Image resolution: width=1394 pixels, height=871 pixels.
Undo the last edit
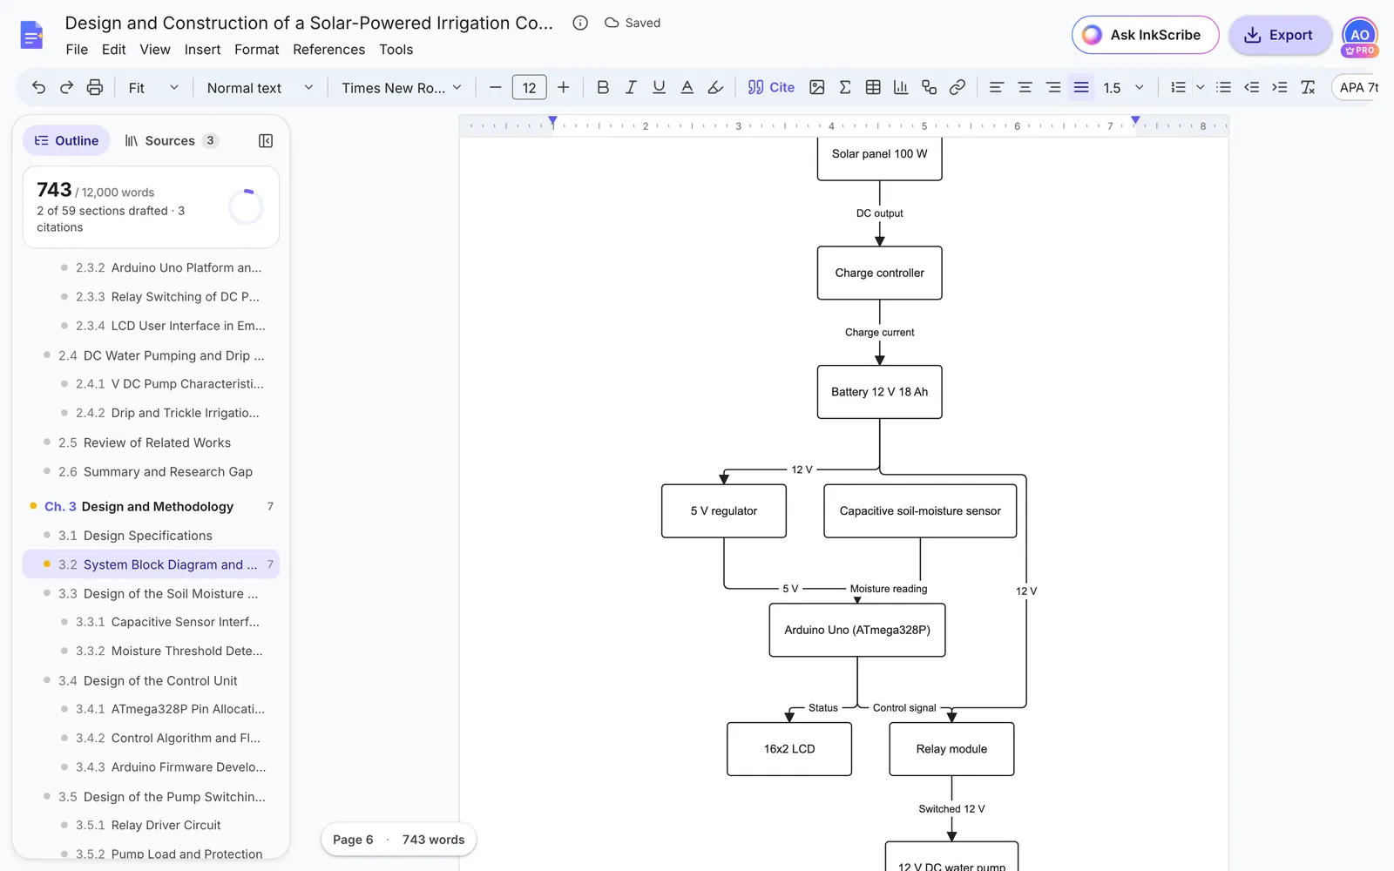coord(38,87)
